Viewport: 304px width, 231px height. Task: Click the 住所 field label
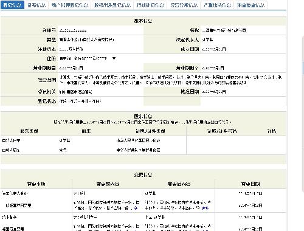coord(52,58)
